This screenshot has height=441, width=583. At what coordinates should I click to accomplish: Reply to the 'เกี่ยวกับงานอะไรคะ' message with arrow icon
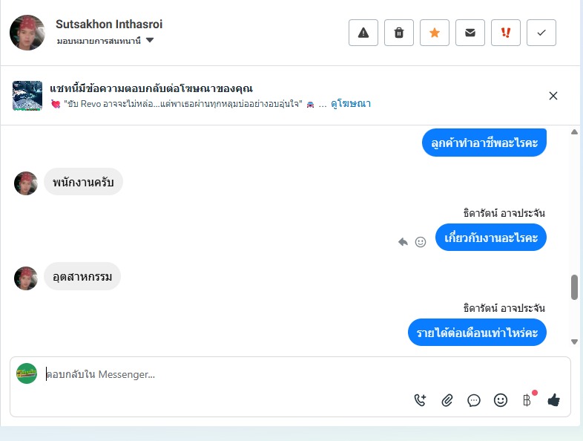pos(403,242)
